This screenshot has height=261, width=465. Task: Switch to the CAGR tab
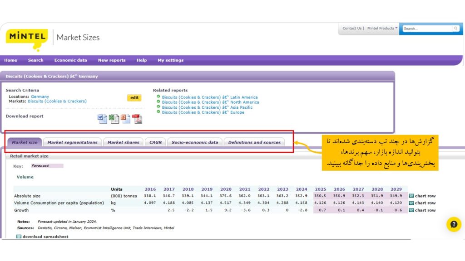pos(155,142)
